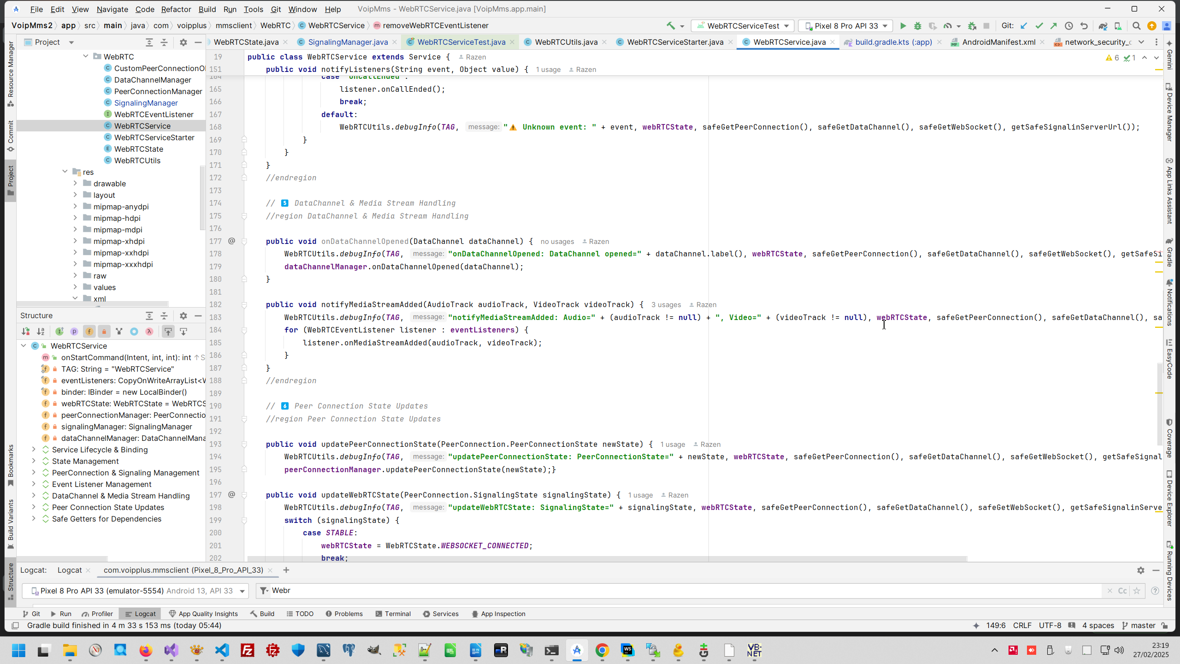This screenshot has height=664, width=1180.
Task: Click the Debug bug icon in toolbar
Action: pos(918,26)
